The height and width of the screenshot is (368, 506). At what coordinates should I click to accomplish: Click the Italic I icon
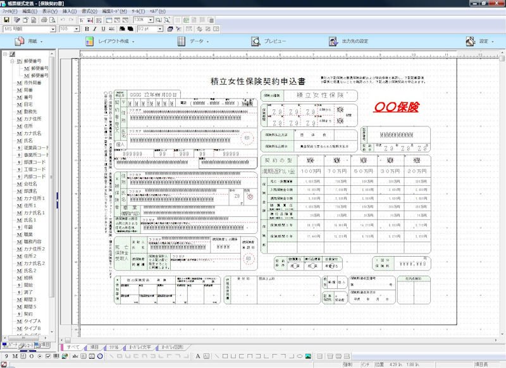94,29
